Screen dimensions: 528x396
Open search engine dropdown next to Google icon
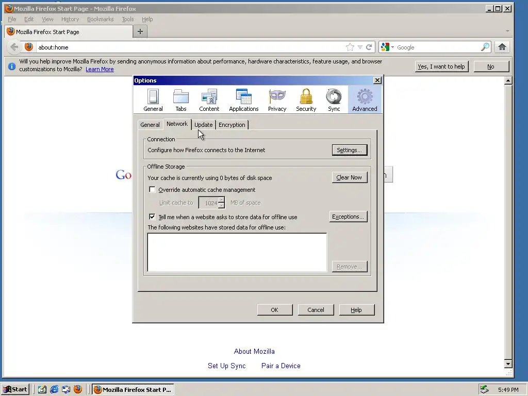pos(392,47)
